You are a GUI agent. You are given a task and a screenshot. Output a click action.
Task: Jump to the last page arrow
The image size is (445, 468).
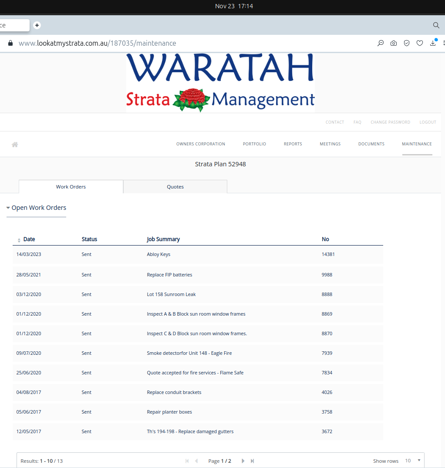(x=252, y=461)
